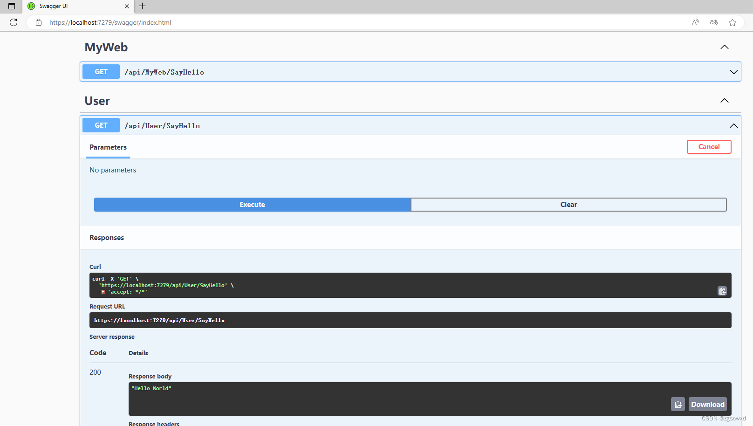Open the tab actions menu icon
753x426 pixels.
12,6
